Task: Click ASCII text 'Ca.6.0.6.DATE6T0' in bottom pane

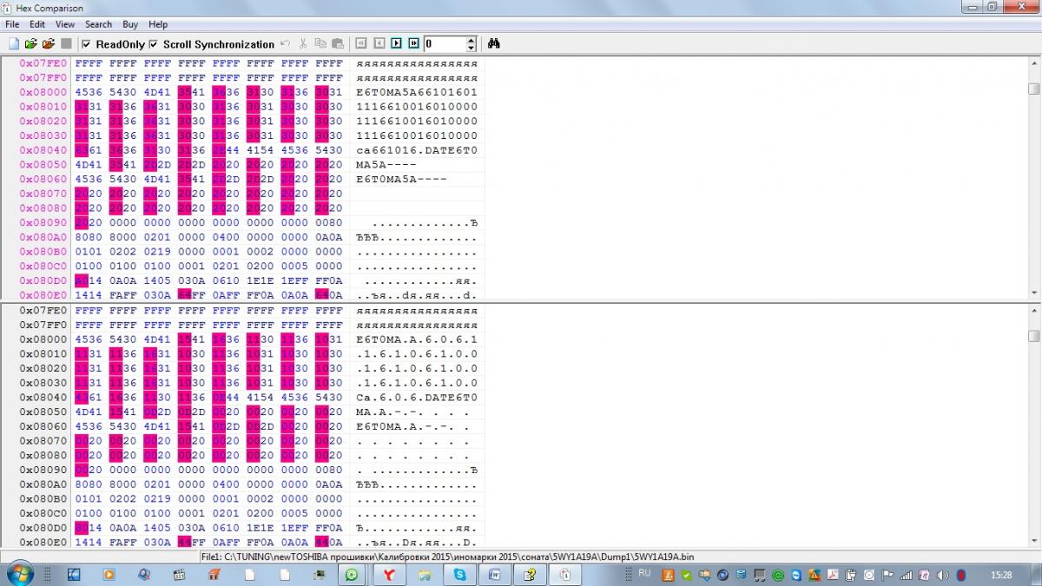Action: pyautogui.click(x=417, y=398)
